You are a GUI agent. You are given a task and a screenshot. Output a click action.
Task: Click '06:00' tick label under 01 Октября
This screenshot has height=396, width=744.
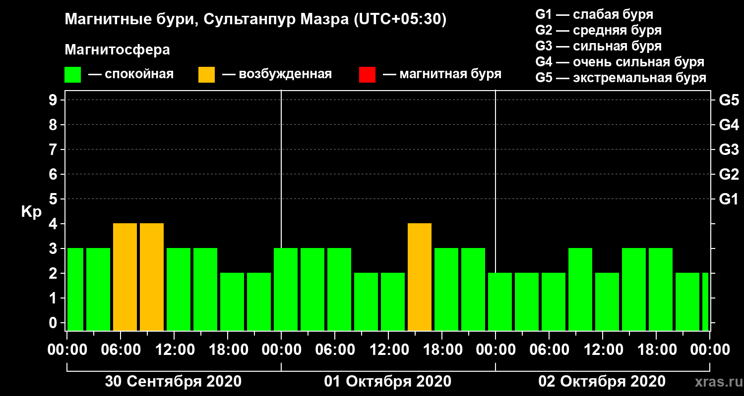(x=335, y=350)
